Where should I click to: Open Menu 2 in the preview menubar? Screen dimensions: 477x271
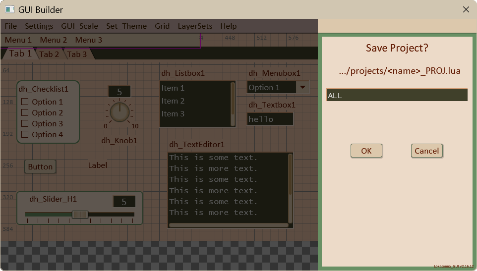53,40
